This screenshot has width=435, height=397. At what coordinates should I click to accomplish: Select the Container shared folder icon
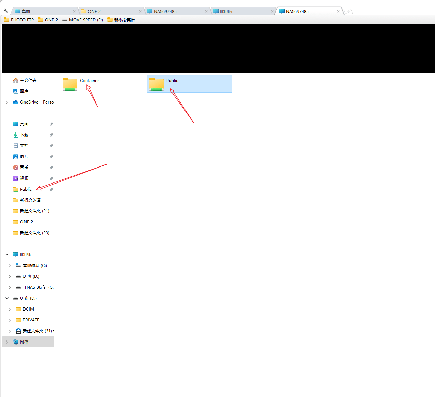(70, 84)
